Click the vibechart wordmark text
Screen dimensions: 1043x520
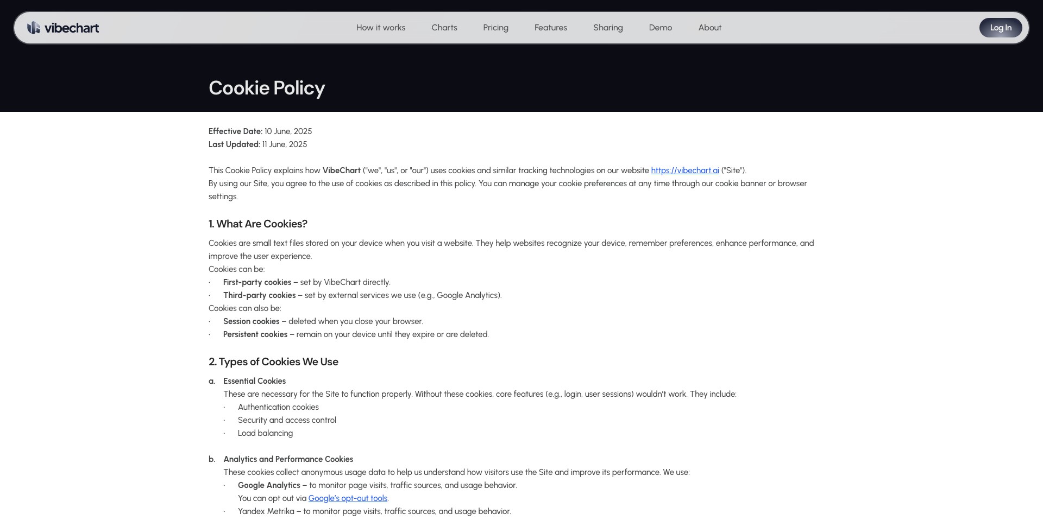[72, 28]
